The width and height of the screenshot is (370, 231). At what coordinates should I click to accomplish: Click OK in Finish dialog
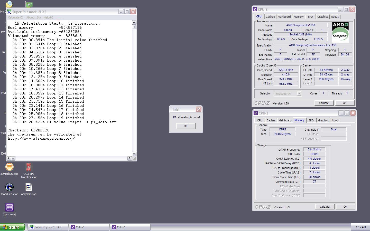click(x=186, y=126)
